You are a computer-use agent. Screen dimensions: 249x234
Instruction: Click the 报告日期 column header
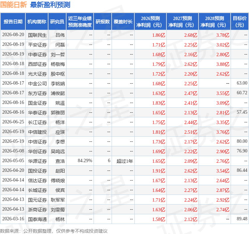(x=13, y=22)
